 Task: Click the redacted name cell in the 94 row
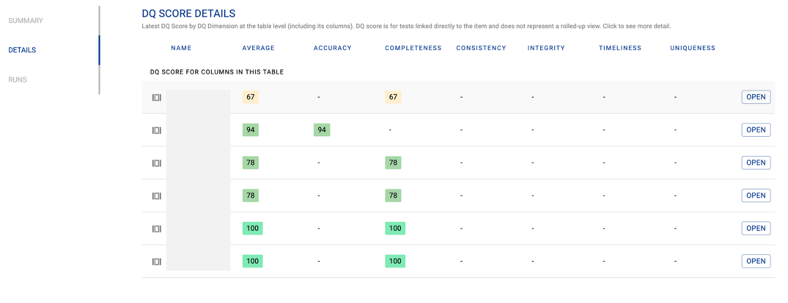(198, 130)
